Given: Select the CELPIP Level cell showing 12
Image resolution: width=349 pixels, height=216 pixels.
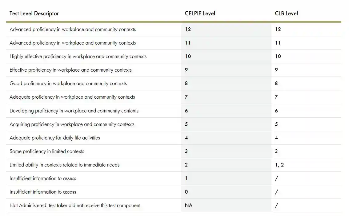Looking at the screenshot, I should pos(188,29).
